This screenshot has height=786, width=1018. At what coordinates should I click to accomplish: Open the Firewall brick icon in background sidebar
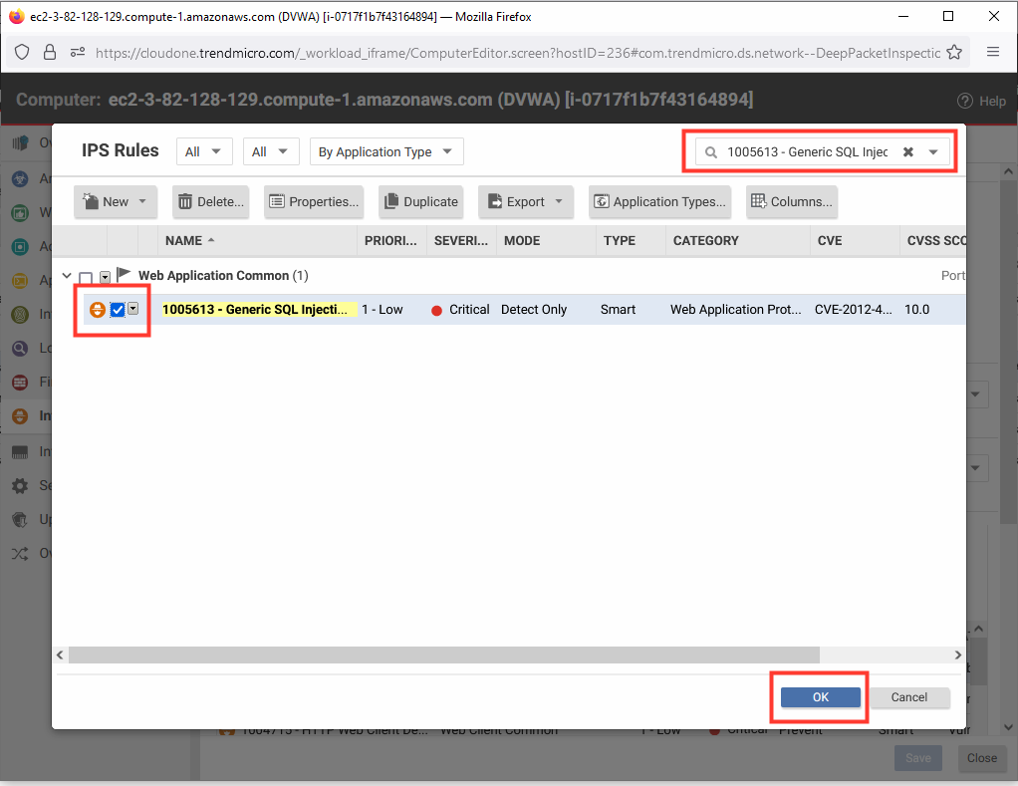pyautogui.click(x=20, y=383)
